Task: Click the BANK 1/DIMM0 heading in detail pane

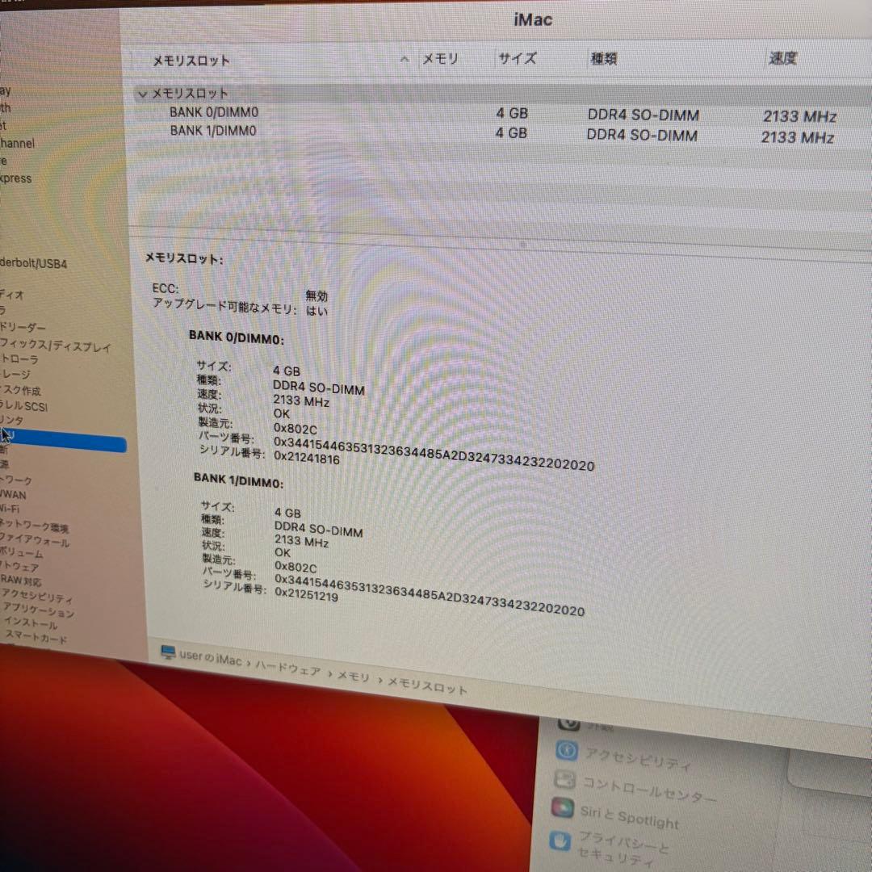Action: pyautogui.click(x=238, y=480)
